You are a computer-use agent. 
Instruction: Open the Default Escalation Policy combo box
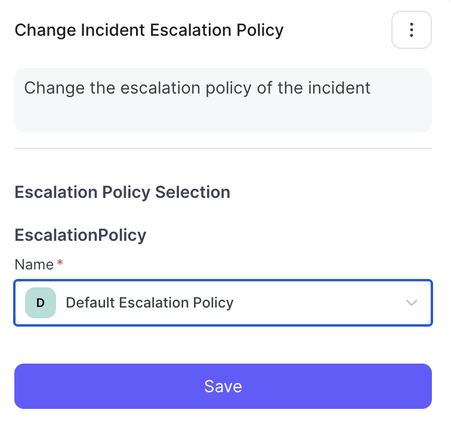223,303
